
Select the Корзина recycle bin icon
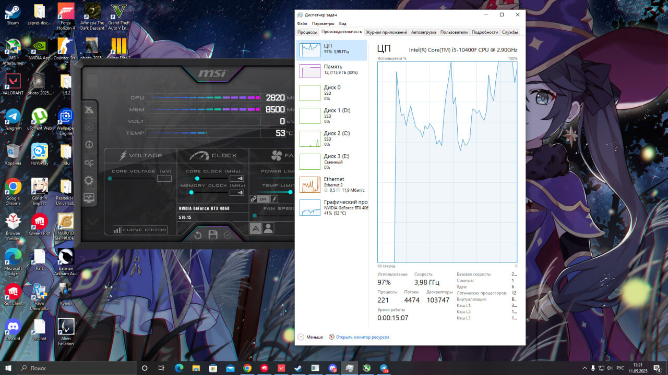[13, 155]
